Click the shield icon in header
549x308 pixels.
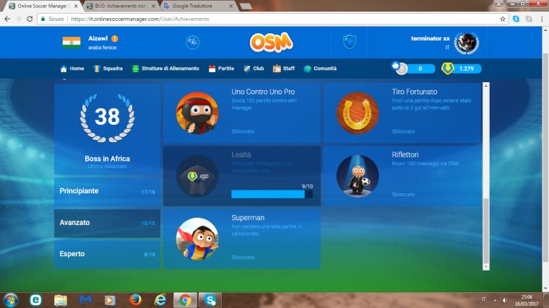click(x=350, y=43)
